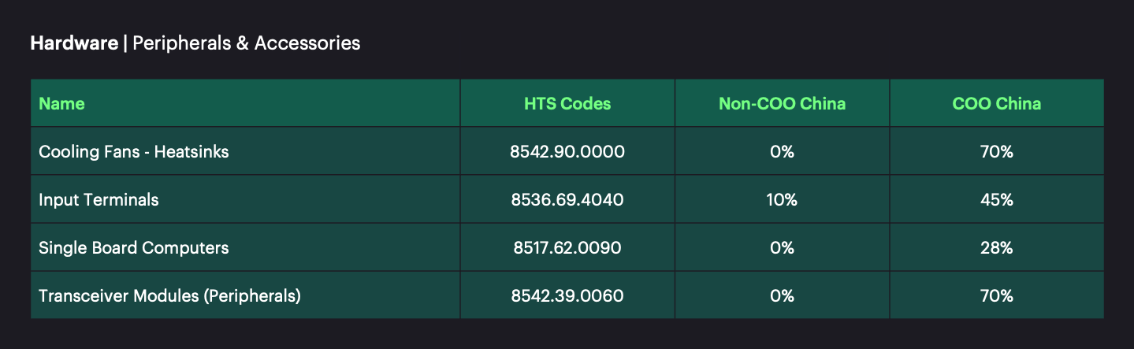This screenshot has width=1134, height=349.
Task: Click the Hardware heading text
Action: (x=74, y=43)
